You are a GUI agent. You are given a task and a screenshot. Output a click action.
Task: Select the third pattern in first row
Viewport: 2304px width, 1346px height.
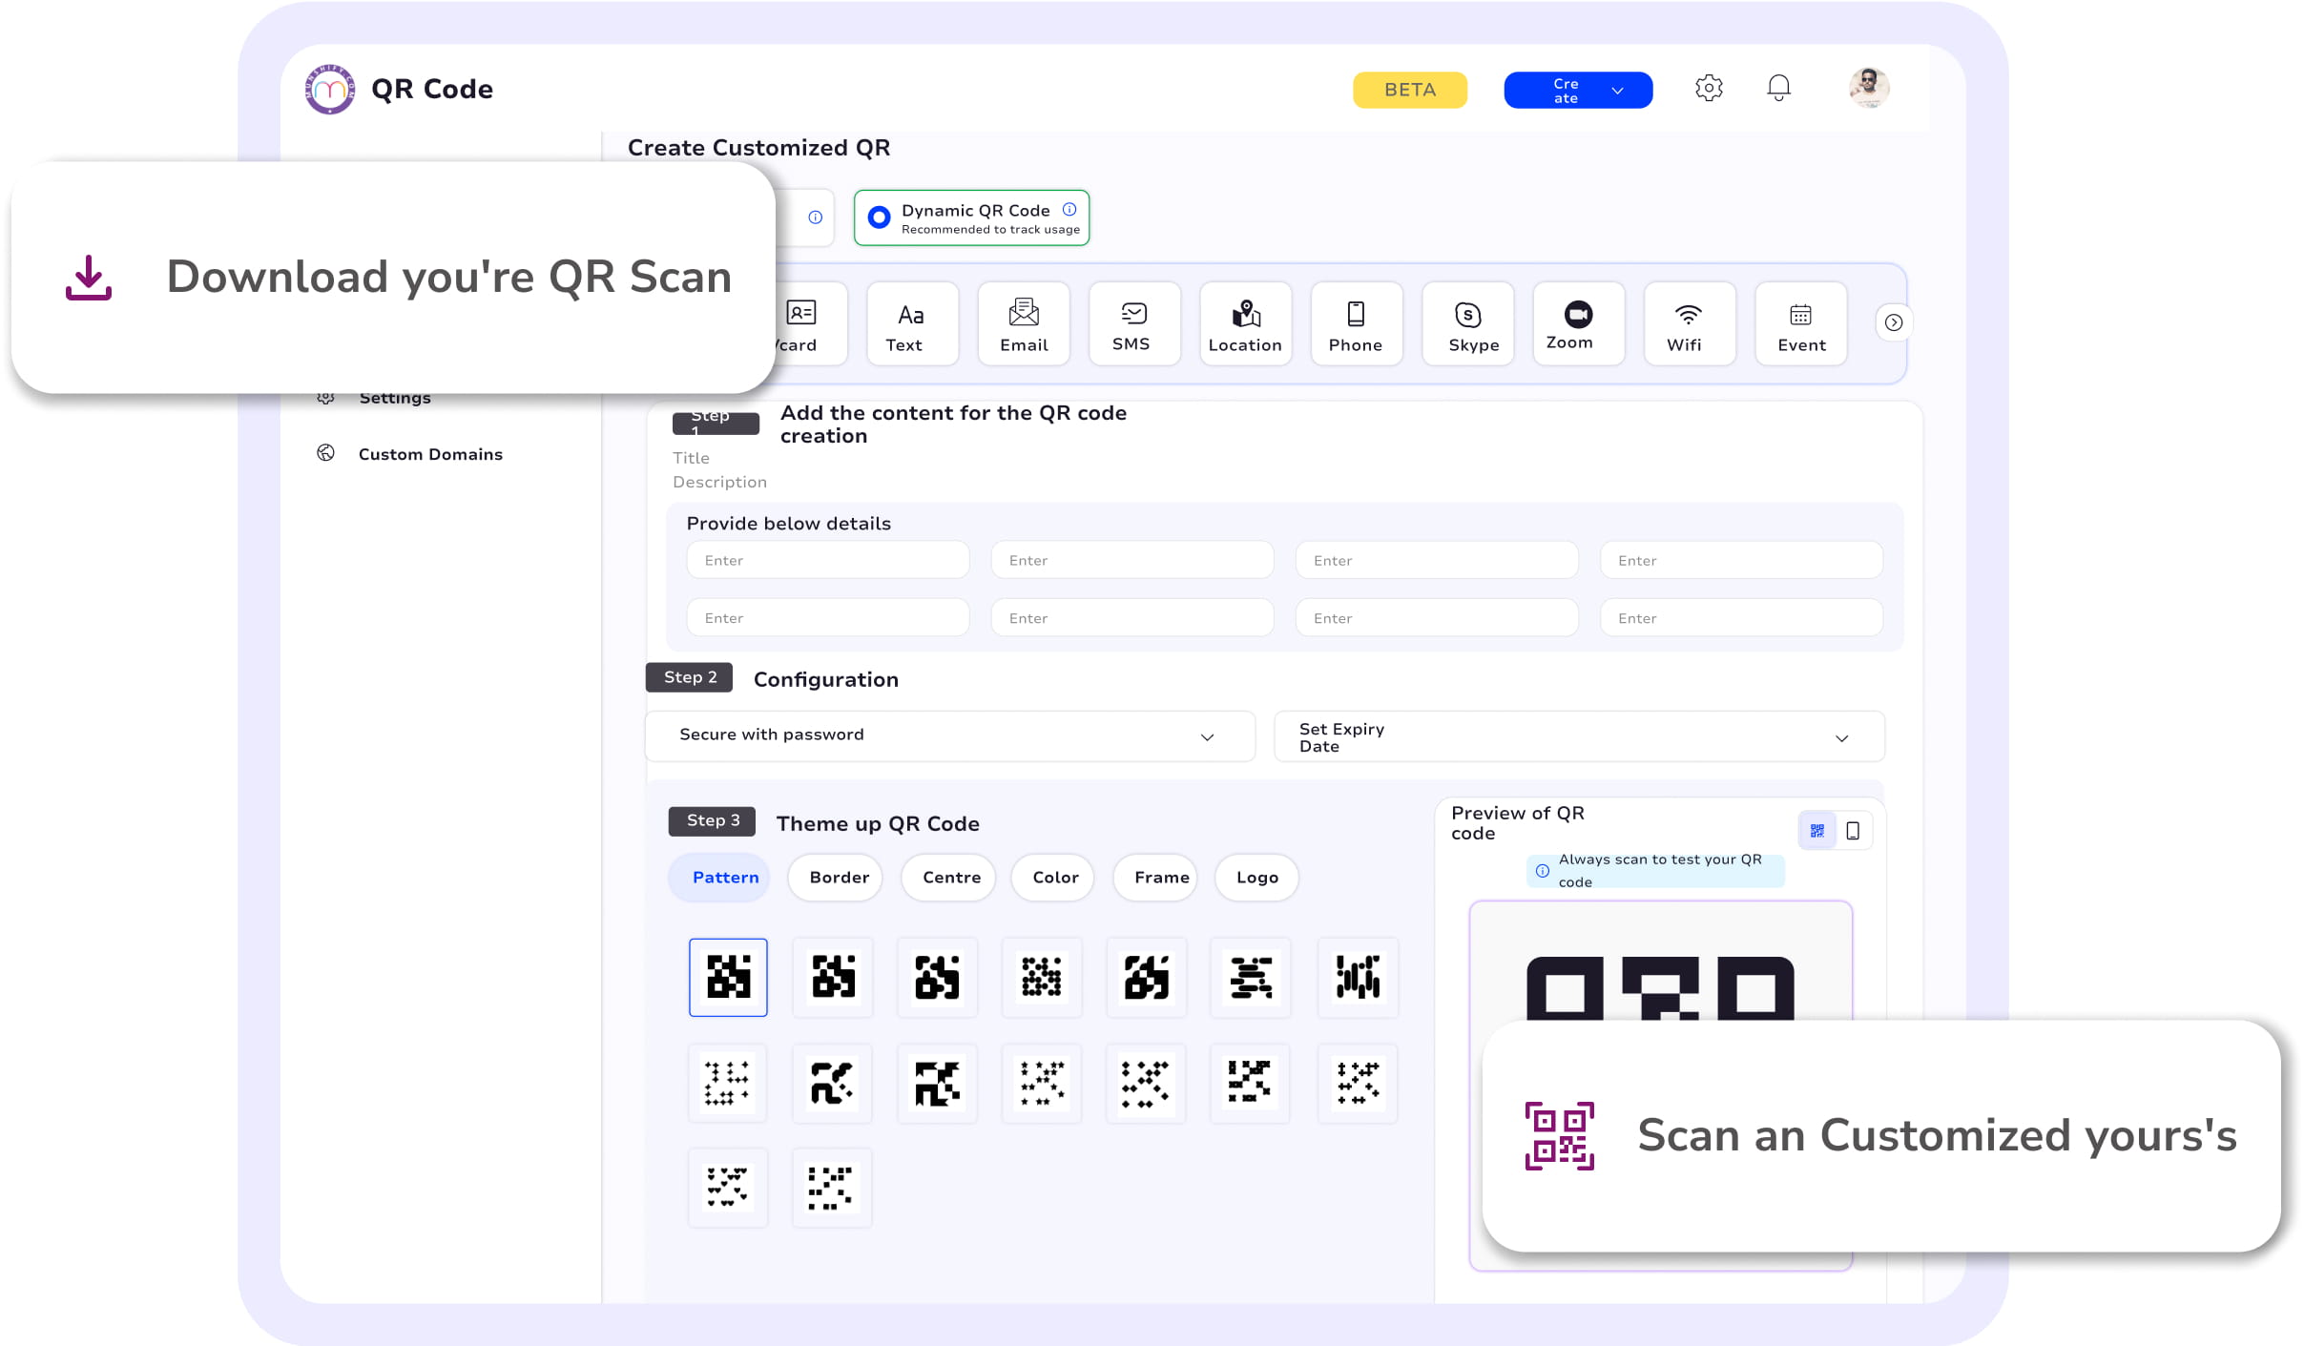pyautogui.click(x=937, y=977)
